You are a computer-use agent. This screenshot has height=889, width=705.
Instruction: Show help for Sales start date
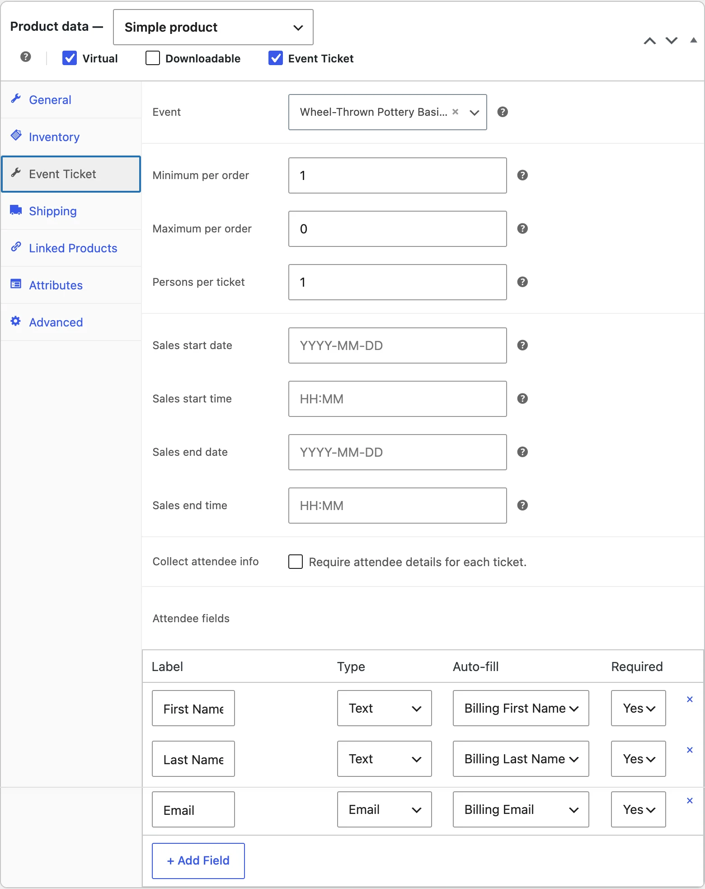click(x=522, y=345)
